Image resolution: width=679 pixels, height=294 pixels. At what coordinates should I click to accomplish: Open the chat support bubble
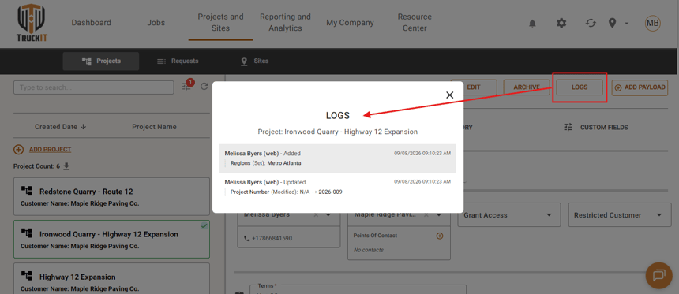[658, 275]
